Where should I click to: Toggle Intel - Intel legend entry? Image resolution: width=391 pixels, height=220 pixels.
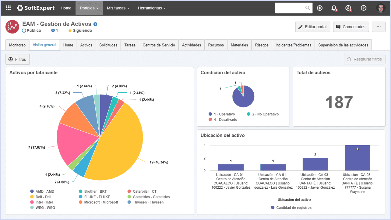pyautogui.click(x=41, y=202)
